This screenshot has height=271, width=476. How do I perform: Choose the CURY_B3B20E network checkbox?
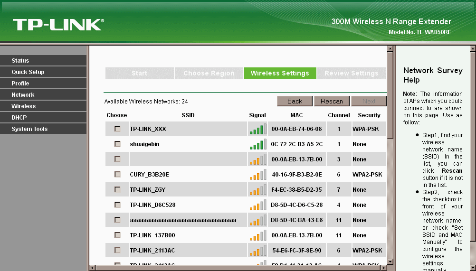pyautogui.click(x=117, y=174)
